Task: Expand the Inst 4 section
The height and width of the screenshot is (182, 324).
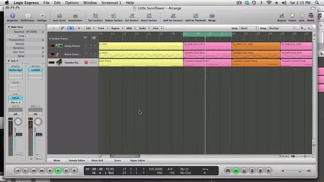Action: [x=9, y=61]
